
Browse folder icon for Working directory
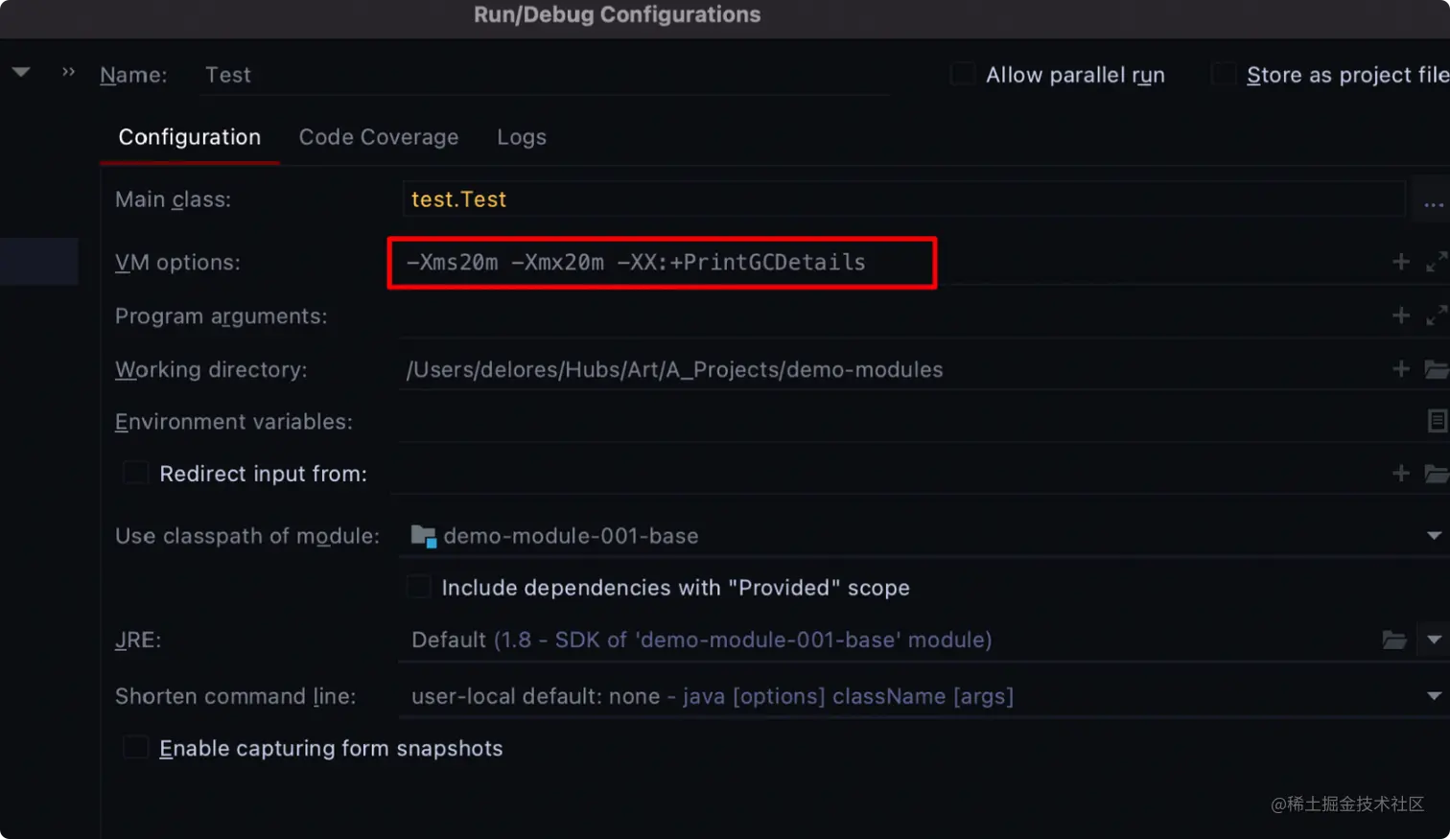tap(1437, 369)
